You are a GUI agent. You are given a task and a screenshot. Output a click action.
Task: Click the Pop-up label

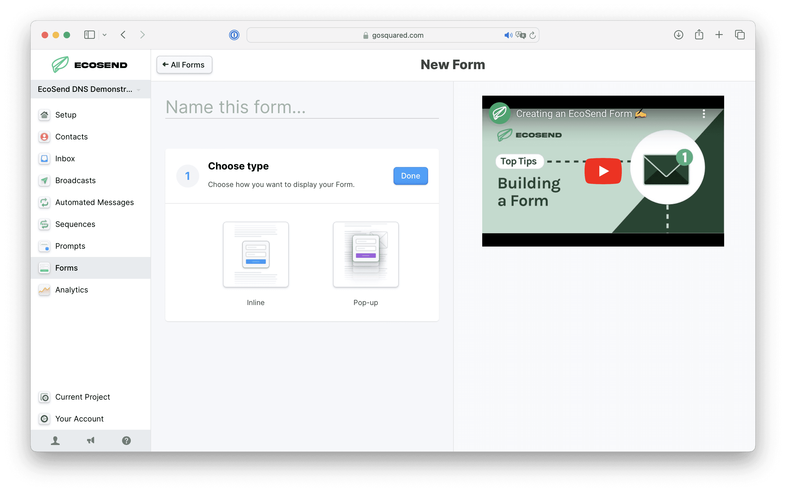(365, 302)
